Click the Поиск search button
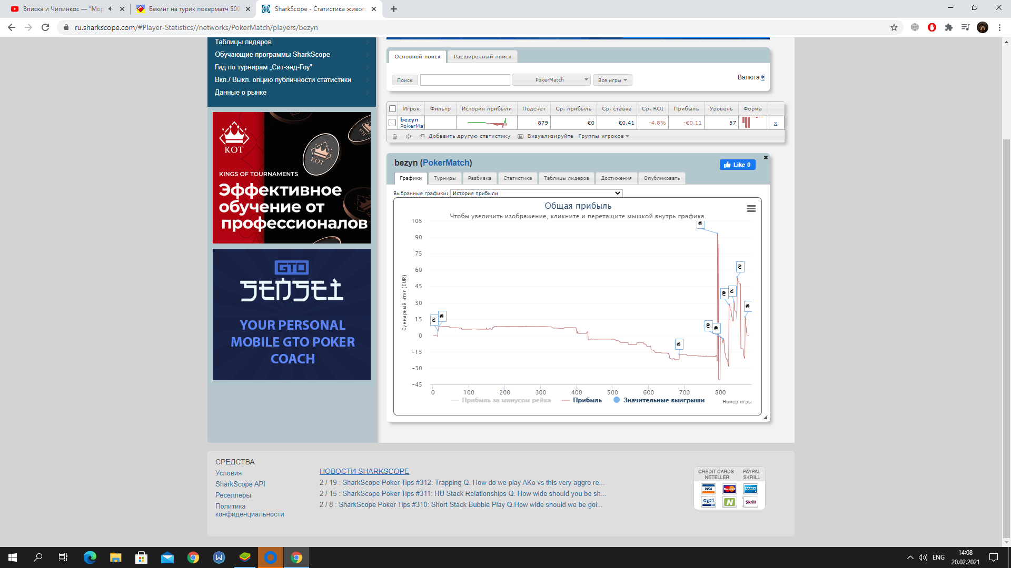1011x568 pixels. (405, 80)
